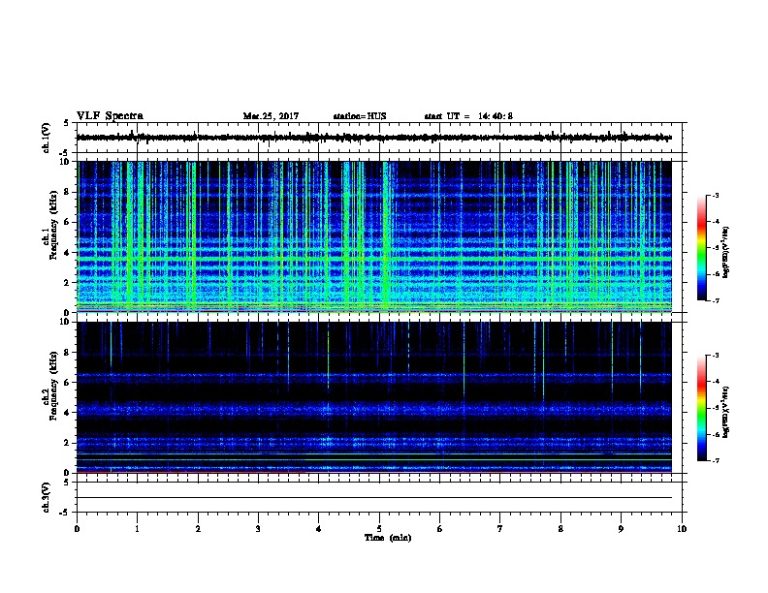This screenshot has width=768, height=593.
Task: Click the "-3" label on ch.1 color bar
Action: tap(715, 195)
